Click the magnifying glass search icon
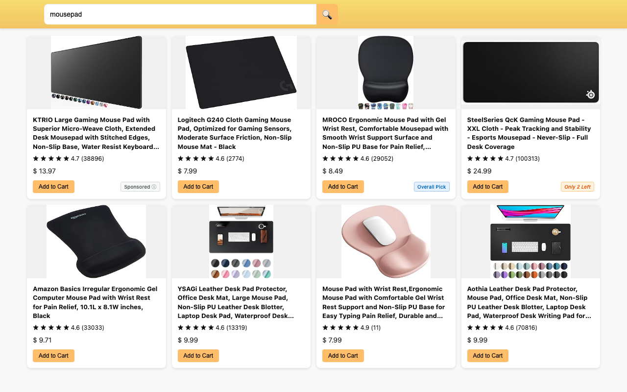This screenshot has width=627, height=392. click(327, 14)
